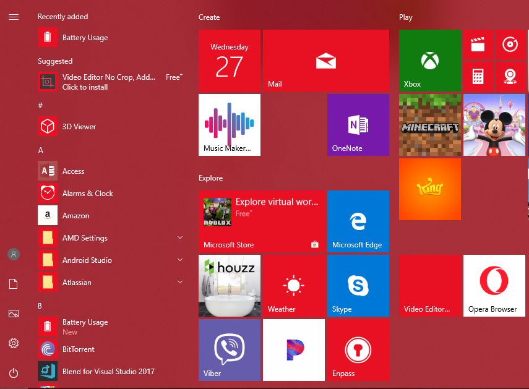Open Blend for Visual Studio 2017
Viewport: 529px width, 389px height.
click(x=111, y=371)
